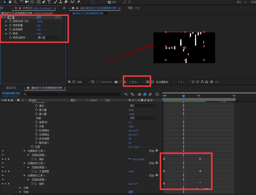Click stopwatch next to 残影数量
Viewport: 256px width, 195px height.
10,26
